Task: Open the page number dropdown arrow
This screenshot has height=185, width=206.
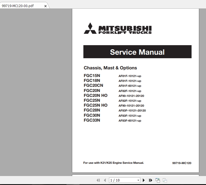Action: pos(138,180)
